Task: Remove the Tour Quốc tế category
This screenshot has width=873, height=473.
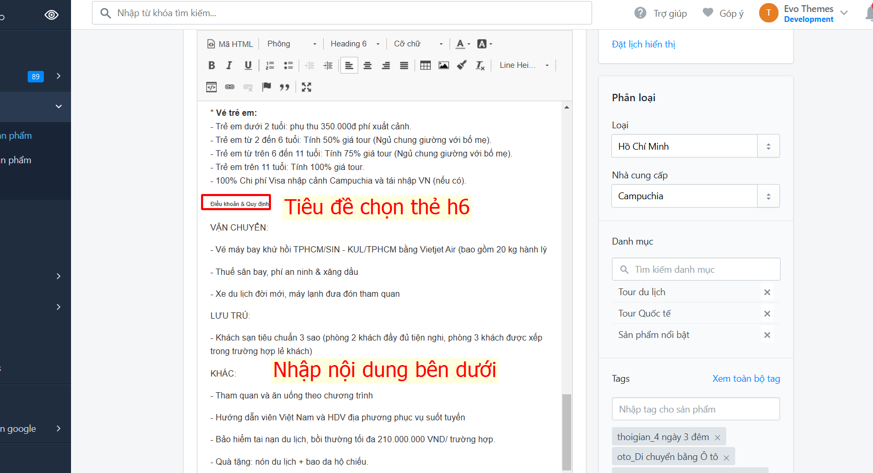Action: [x=767, y=313]
